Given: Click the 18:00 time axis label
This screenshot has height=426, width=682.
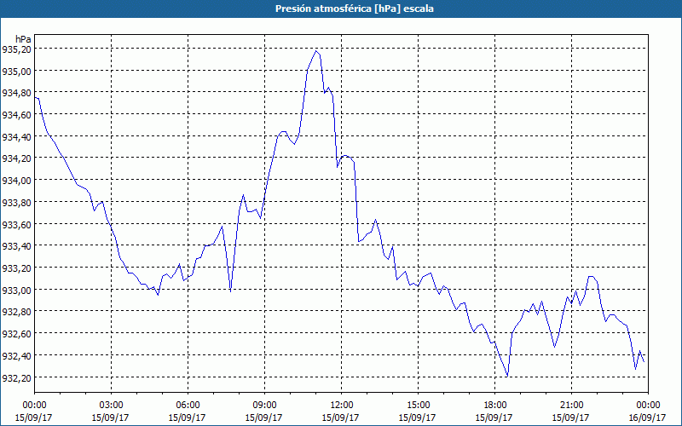Looking at the screenshot, I should coord(494,406).
